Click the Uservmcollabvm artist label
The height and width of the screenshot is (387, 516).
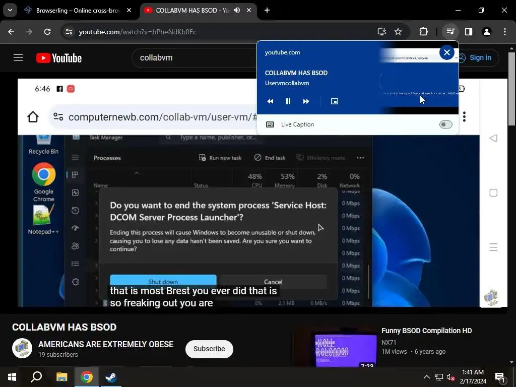point(287,83)
